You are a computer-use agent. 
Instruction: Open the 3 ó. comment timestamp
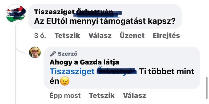tap(40, 36)
